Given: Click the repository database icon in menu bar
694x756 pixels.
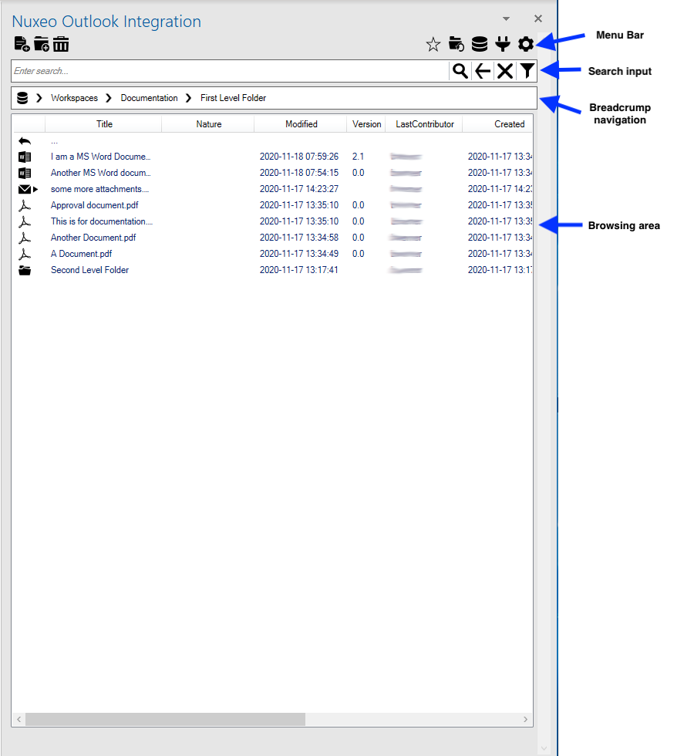Looking at the screenshot, I should [480, 45].
